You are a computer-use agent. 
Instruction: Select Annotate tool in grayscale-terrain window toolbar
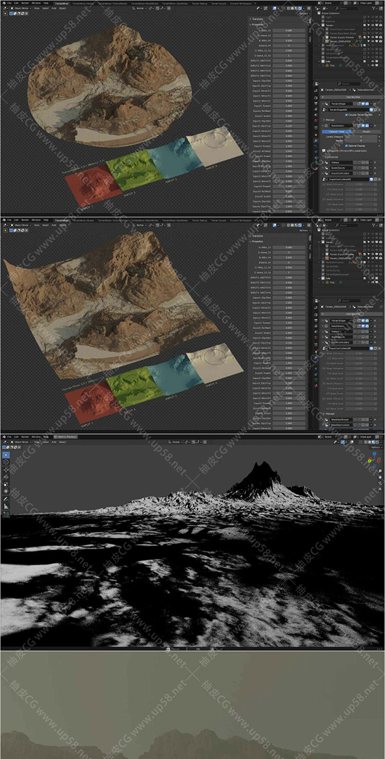[6, 499]
